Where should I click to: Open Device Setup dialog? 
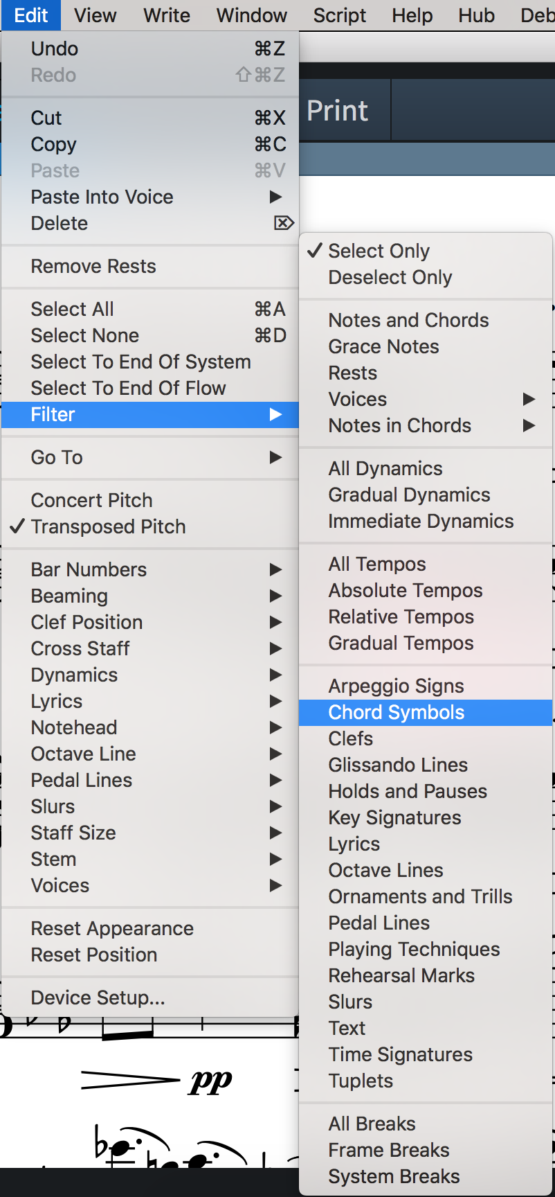tap(150, 997)
